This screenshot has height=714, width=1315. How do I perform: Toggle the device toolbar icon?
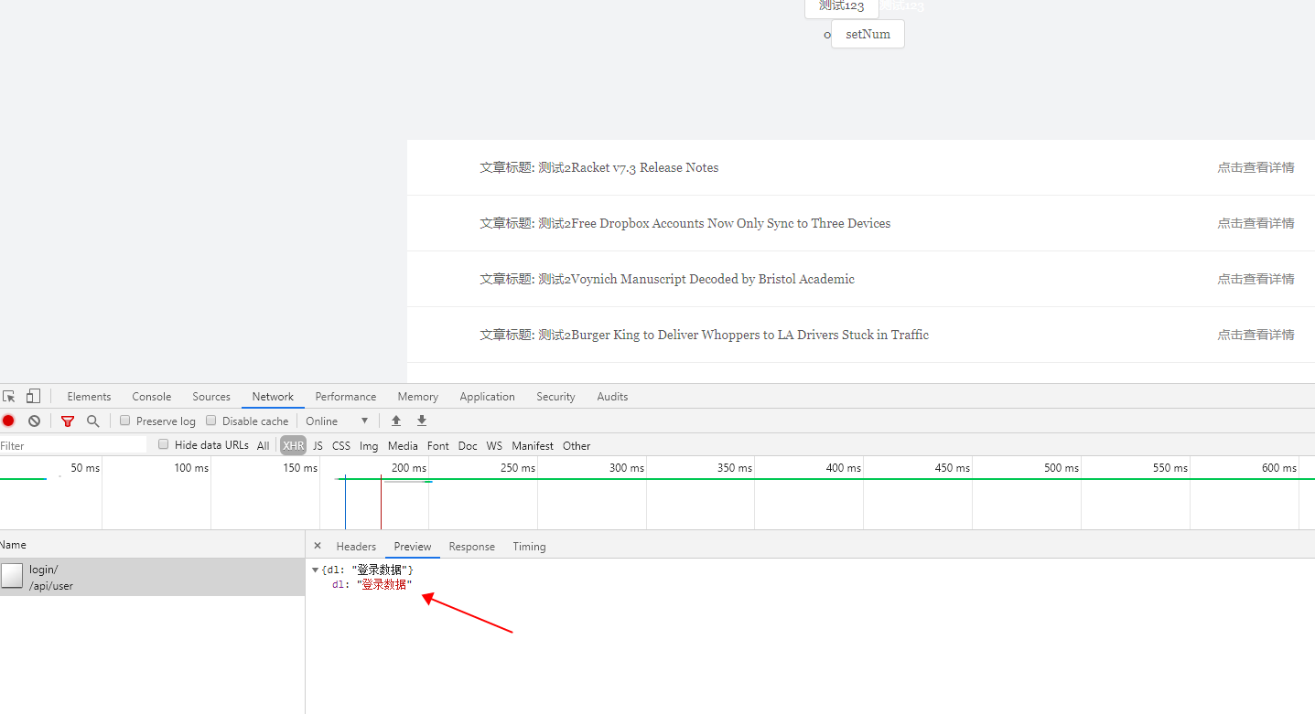click(32, 395)
